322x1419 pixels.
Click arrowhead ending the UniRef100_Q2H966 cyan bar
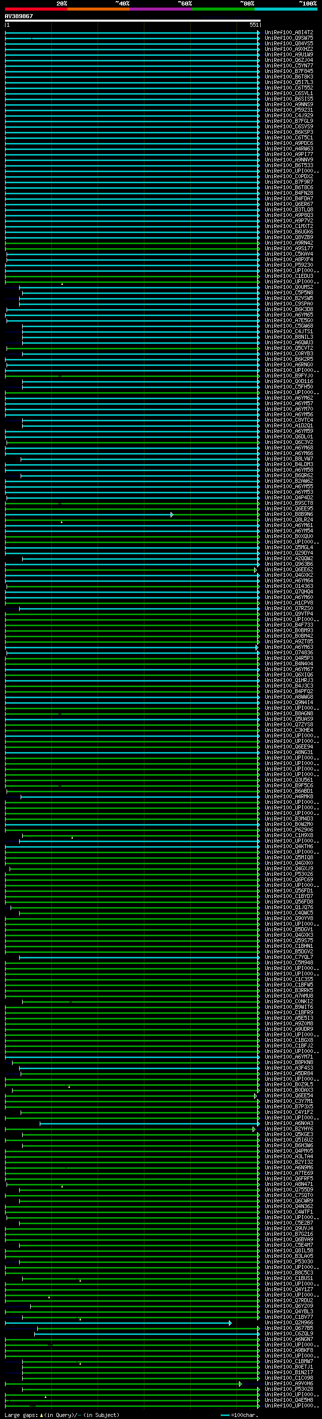tap(230, 1323)
